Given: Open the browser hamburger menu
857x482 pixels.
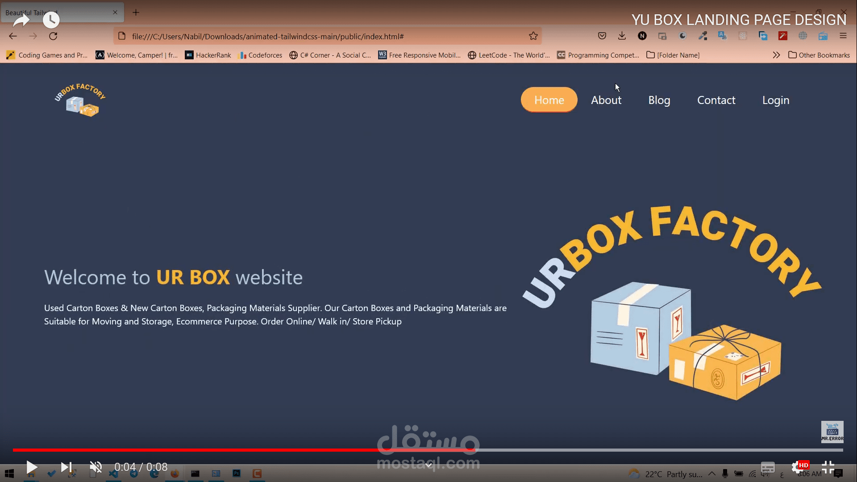Looking at the screenshot, I should (843, 36).
